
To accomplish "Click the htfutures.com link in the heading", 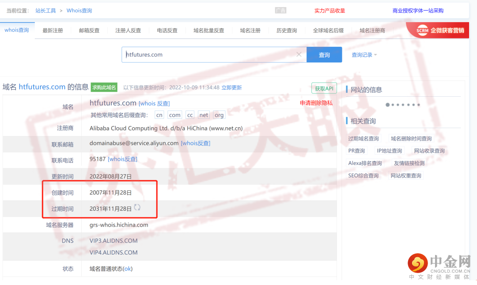I will pyautogui.click(x=42, y=87).
